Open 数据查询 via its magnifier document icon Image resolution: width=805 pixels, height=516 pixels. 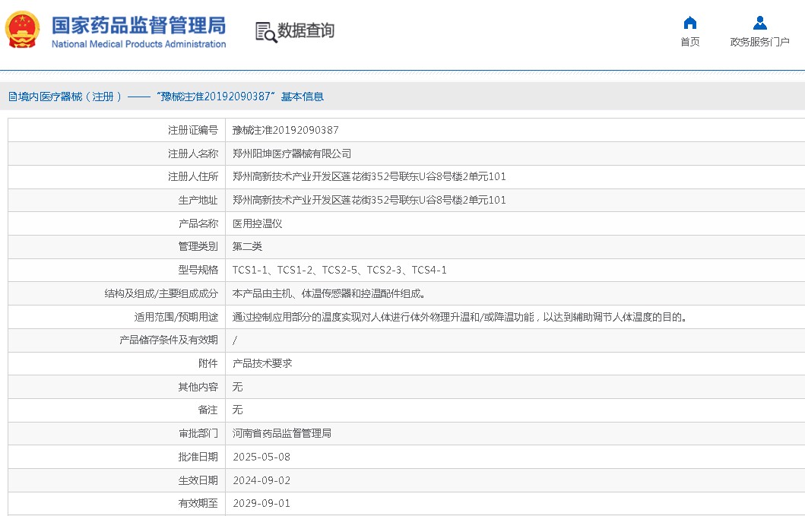tap(265, 32)
